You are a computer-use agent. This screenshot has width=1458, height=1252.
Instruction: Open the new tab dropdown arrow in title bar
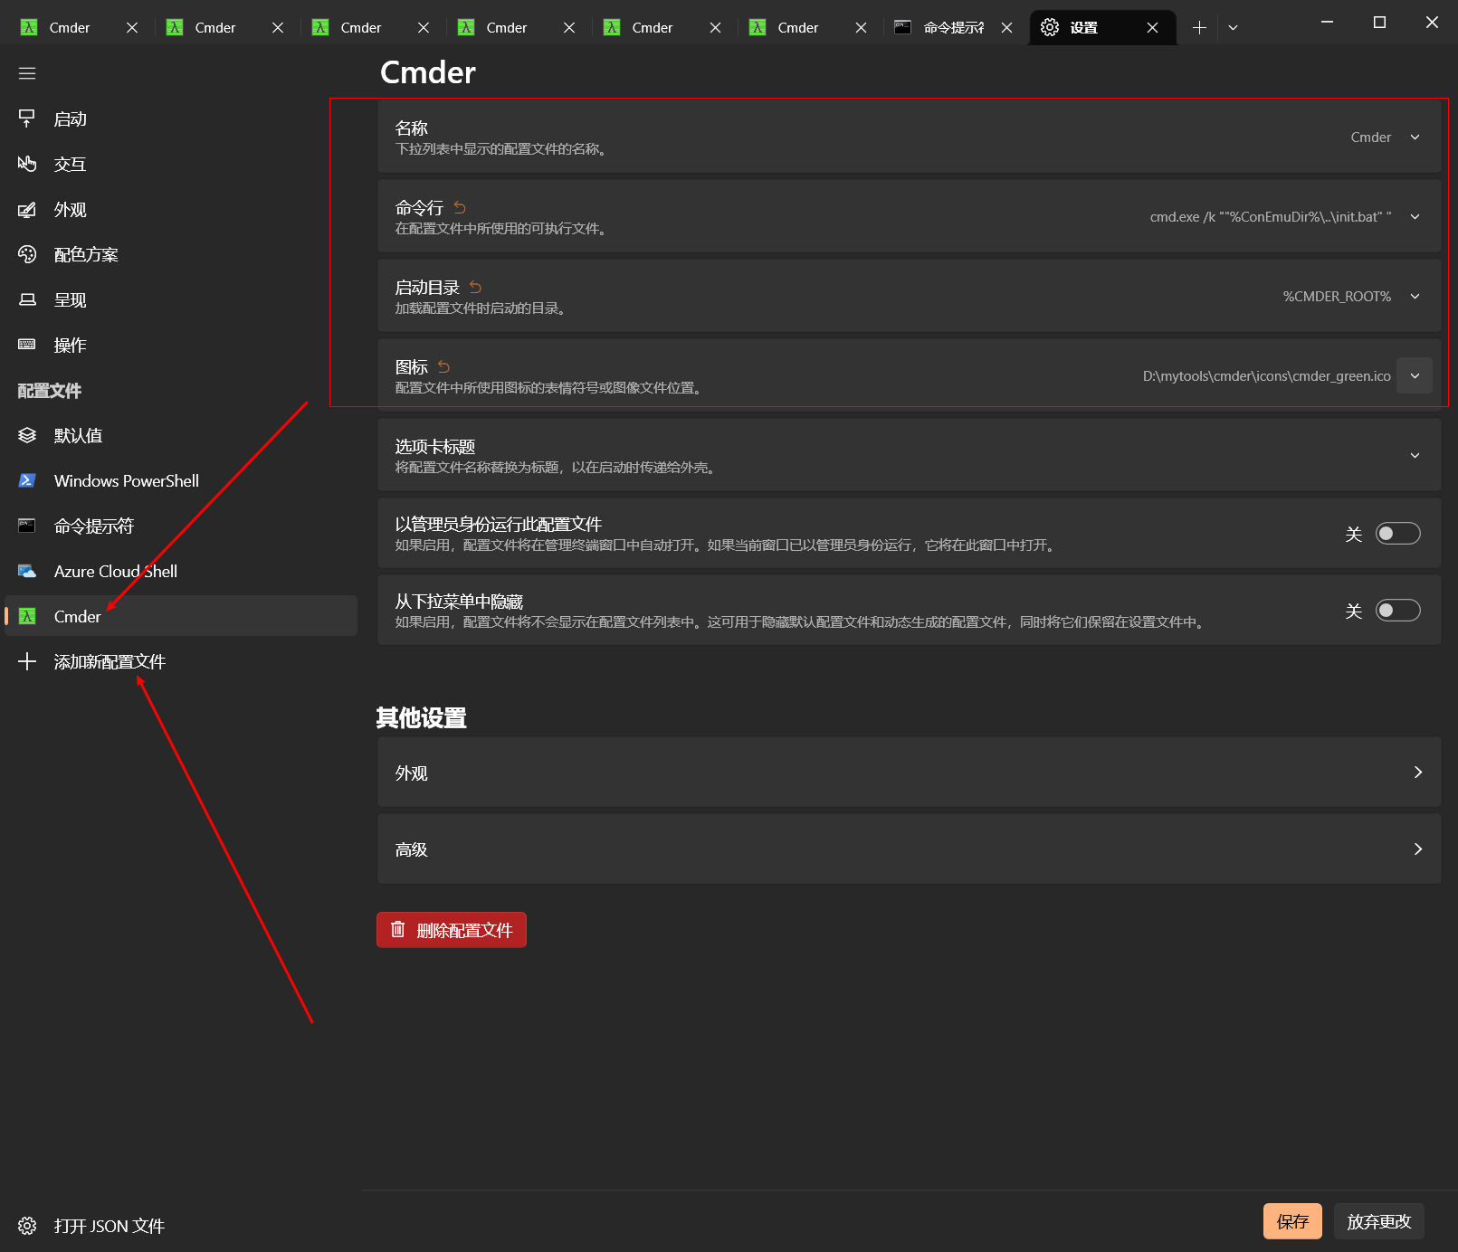tap(1233, 28)
